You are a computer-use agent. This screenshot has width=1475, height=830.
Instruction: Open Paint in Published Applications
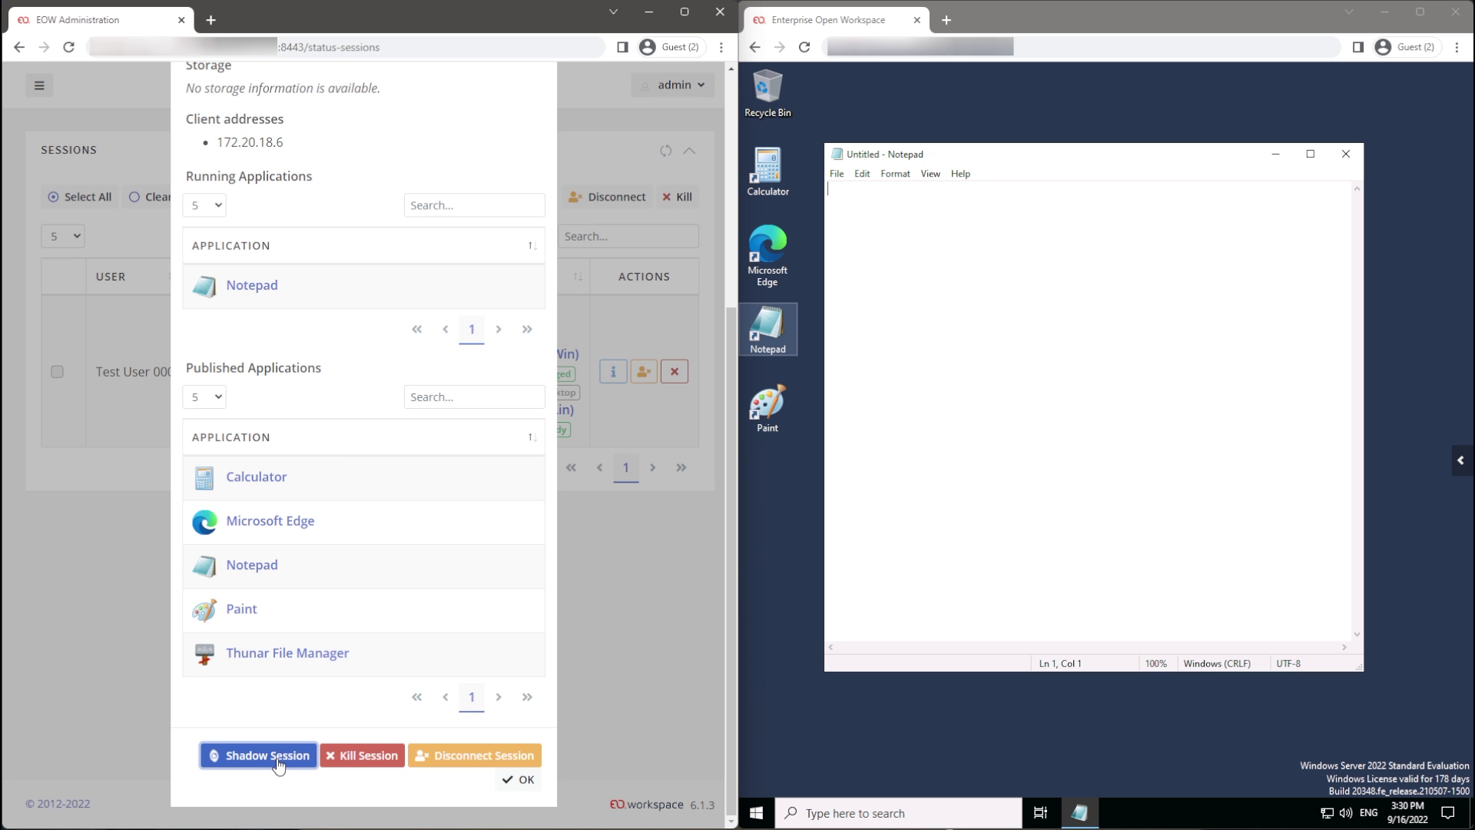point(241,609)
